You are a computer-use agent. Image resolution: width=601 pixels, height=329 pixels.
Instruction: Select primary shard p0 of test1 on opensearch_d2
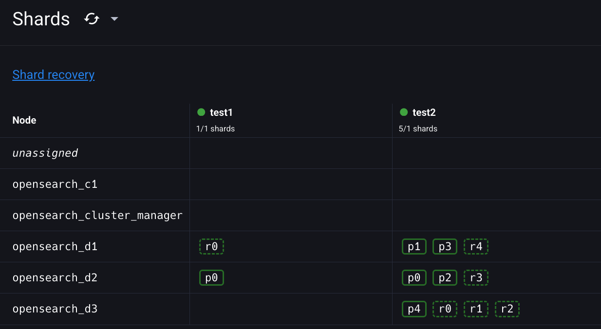[211, 278]
